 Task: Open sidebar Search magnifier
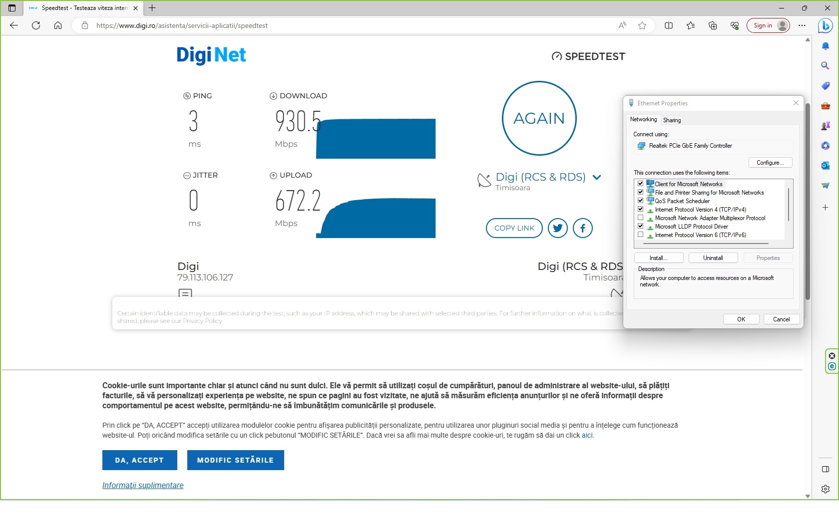click(826, 66)
